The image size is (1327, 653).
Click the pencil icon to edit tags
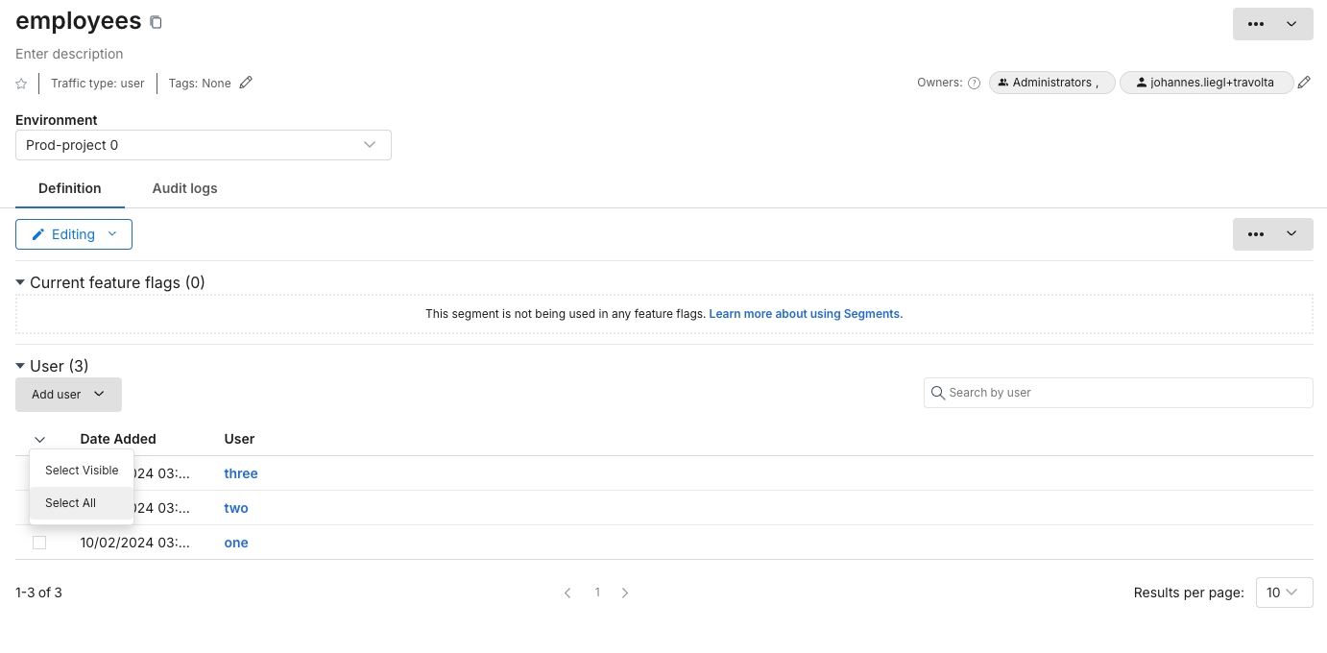point(246,83)
